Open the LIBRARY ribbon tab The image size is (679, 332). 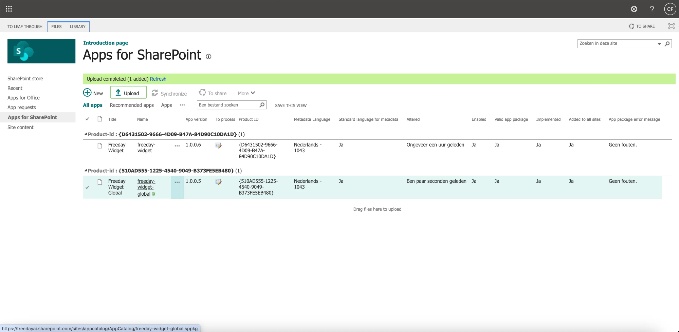(78, 27)
